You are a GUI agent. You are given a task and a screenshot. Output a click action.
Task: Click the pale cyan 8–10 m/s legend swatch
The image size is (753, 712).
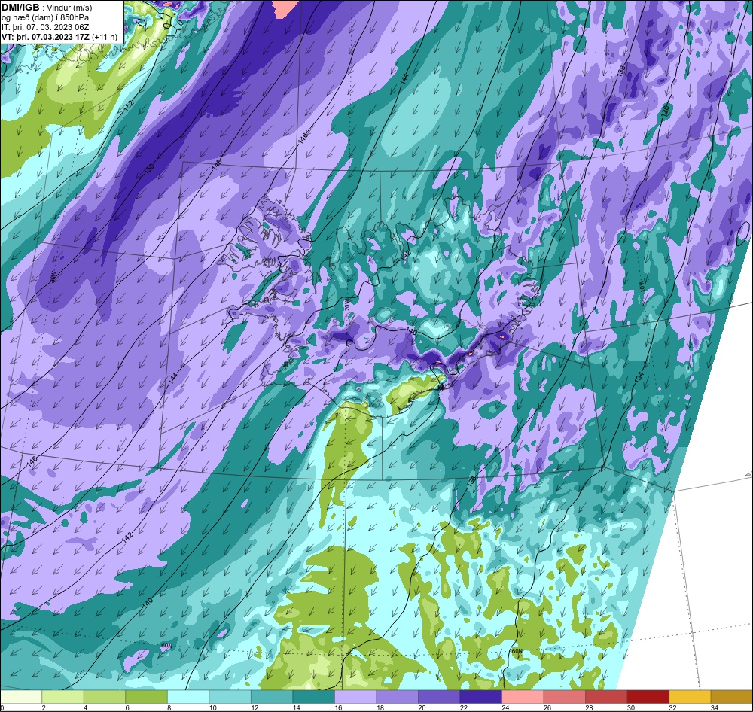point(188,697)
